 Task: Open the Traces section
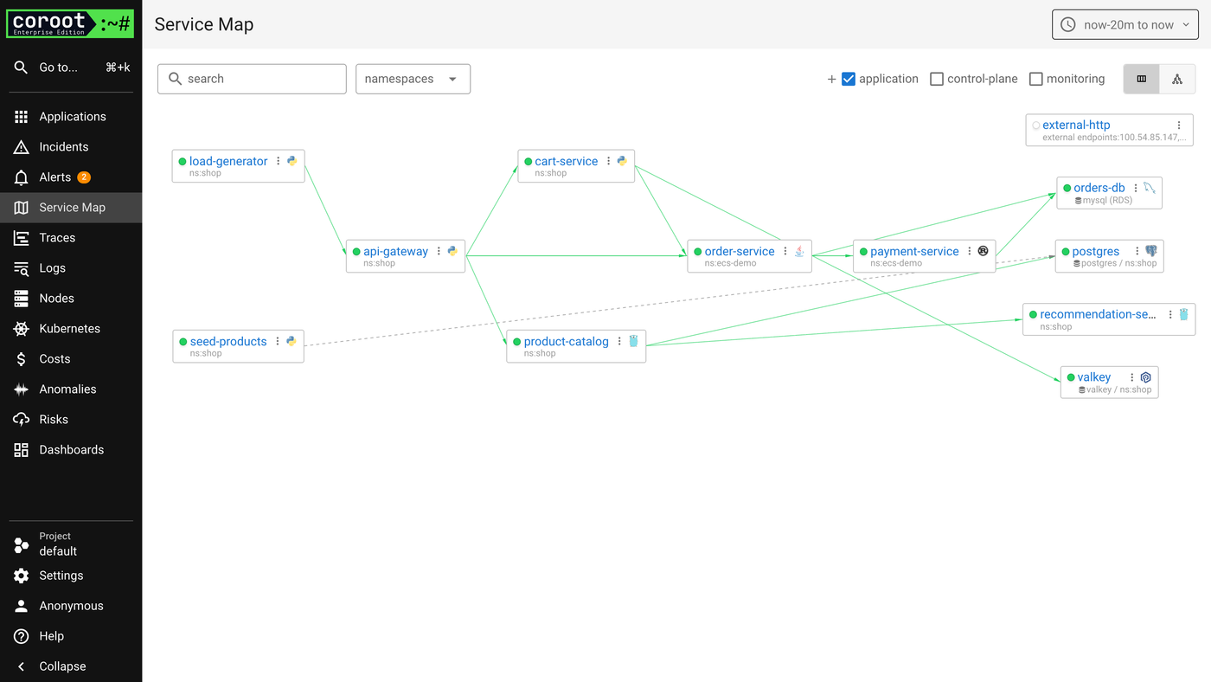pos(71,238)
